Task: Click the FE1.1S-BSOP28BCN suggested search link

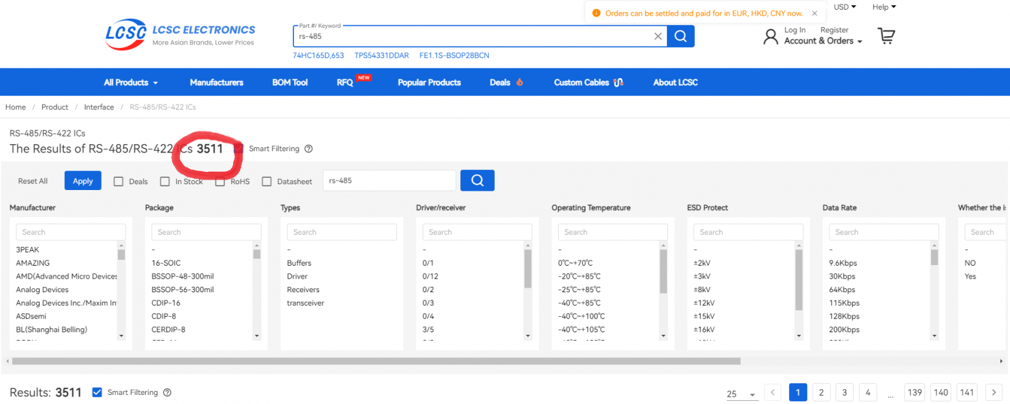Action: [x=454, y=56]
